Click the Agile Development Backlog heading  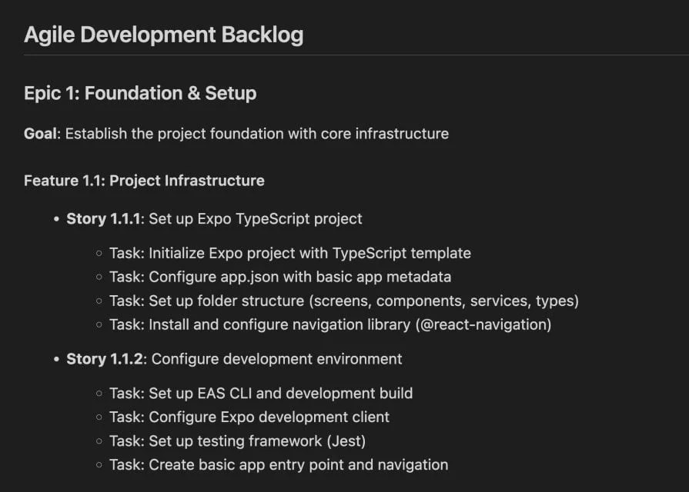pyautogui.click(x=163, y=35)
